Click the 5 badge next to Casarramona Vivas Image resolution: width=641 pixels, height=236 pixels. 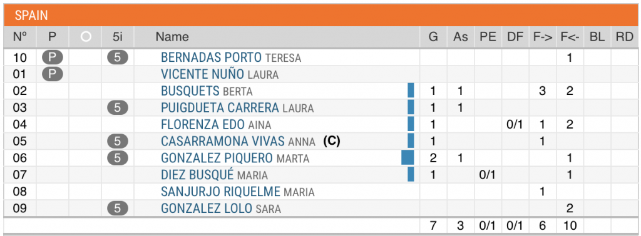coord(118,141)
